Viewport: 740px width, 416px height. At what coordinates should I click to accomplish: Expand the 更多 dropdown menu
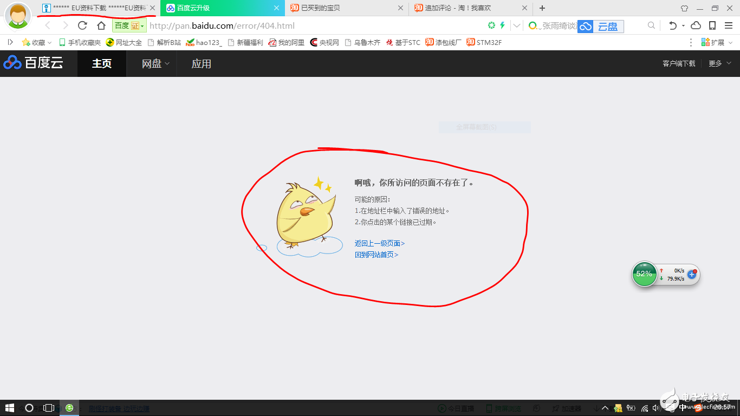[x=720, y=63]
